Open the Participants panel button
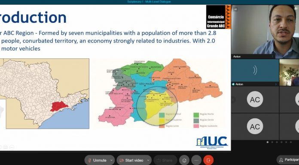Image resolution: width=299 pixels, height=165 pixels. pos(288,160)
